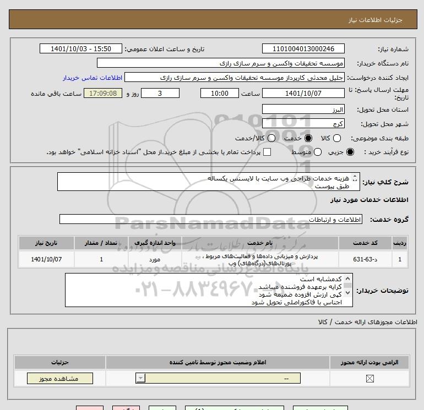This screenshot has height=410, width=424.
Task: Click the service name cell پردازش و میزبانی داده‌ها
Action: click(260, 259)
